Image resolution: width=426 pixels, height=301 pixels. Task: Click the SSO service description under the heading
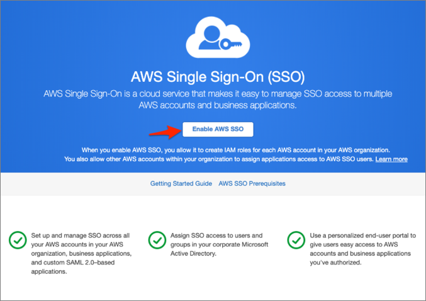coord(217,100)
